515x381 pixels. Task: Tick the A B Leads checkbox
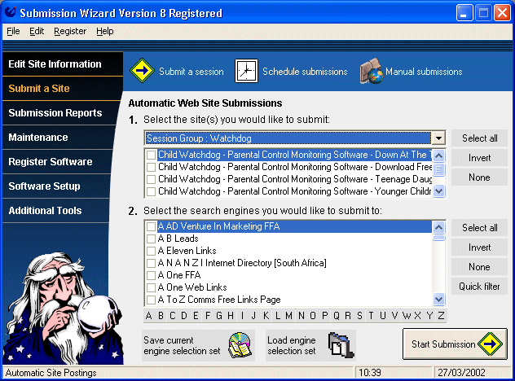(x=151, y=239)
